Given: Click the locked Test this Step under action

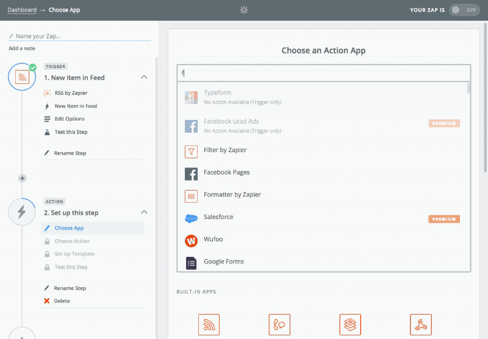Looking at the screenshot, I should coord(71,267).
